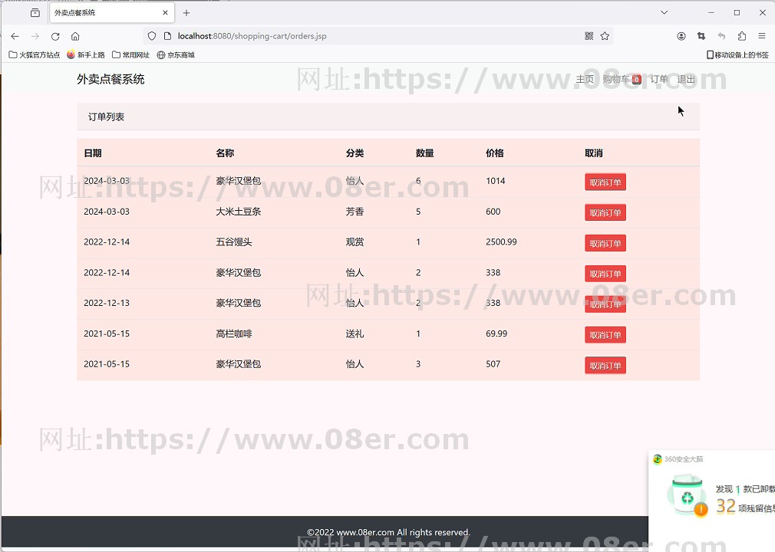Open the tracking protection shield icon

click(152, 36)
